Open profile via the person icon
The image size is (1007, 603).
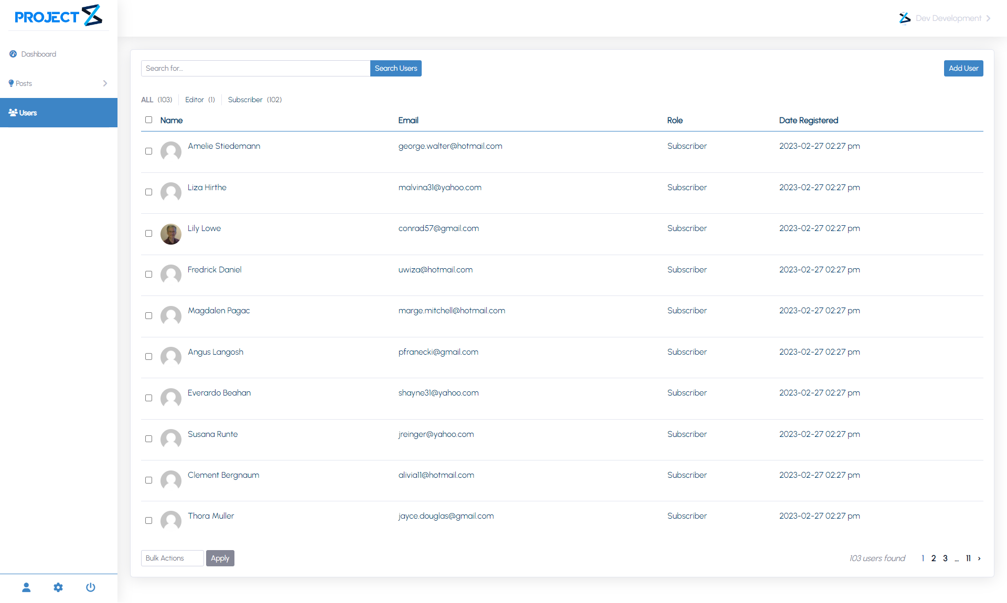[26, 587]
